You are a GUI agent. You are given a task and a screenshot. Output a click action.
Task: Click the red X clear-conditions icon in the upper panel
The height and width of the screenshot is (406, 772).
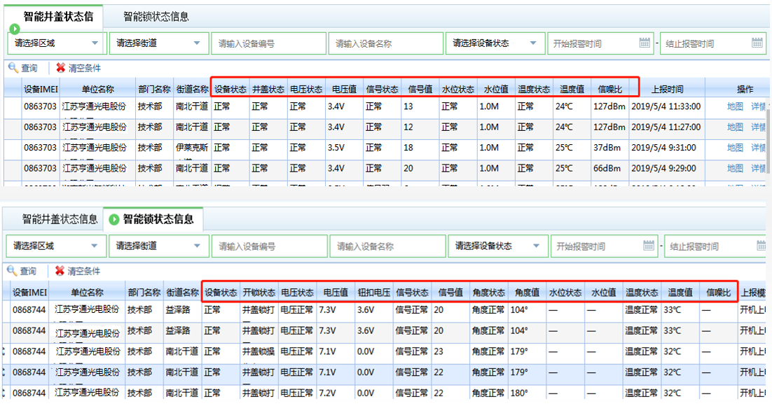click(x=61, y=68)
